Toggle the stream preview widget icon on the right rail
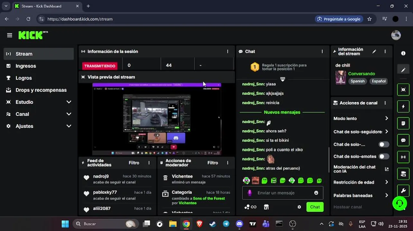413x231 pixels. click(x=403, y=90)
